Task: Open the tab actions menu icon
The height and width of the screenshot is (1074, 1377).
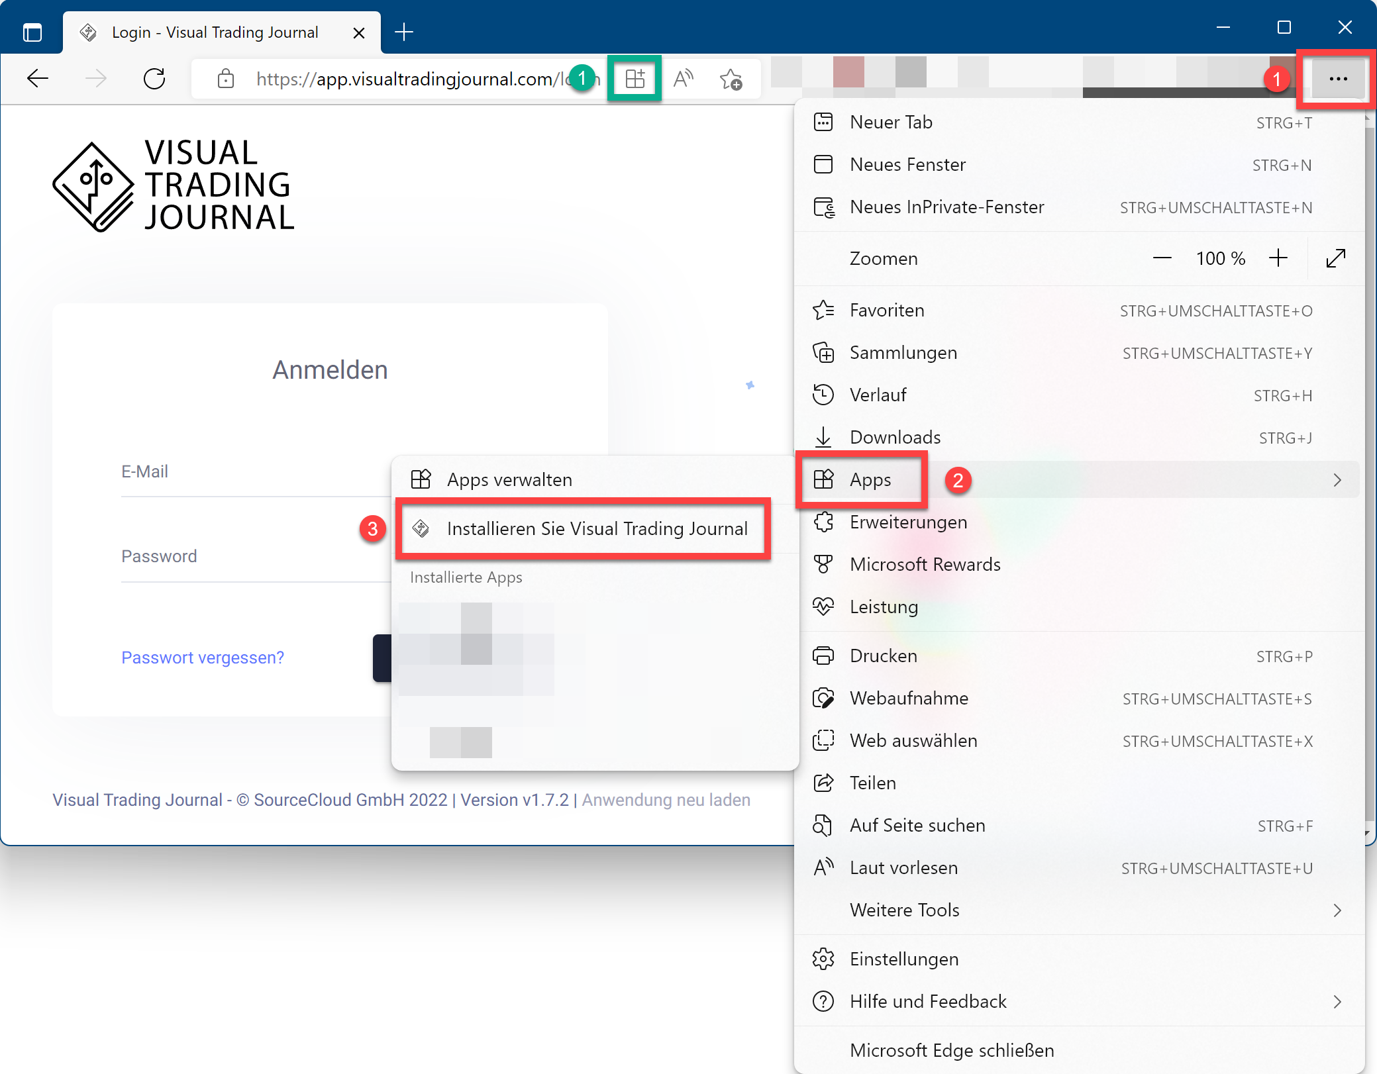Action: (x=32, y=32)
